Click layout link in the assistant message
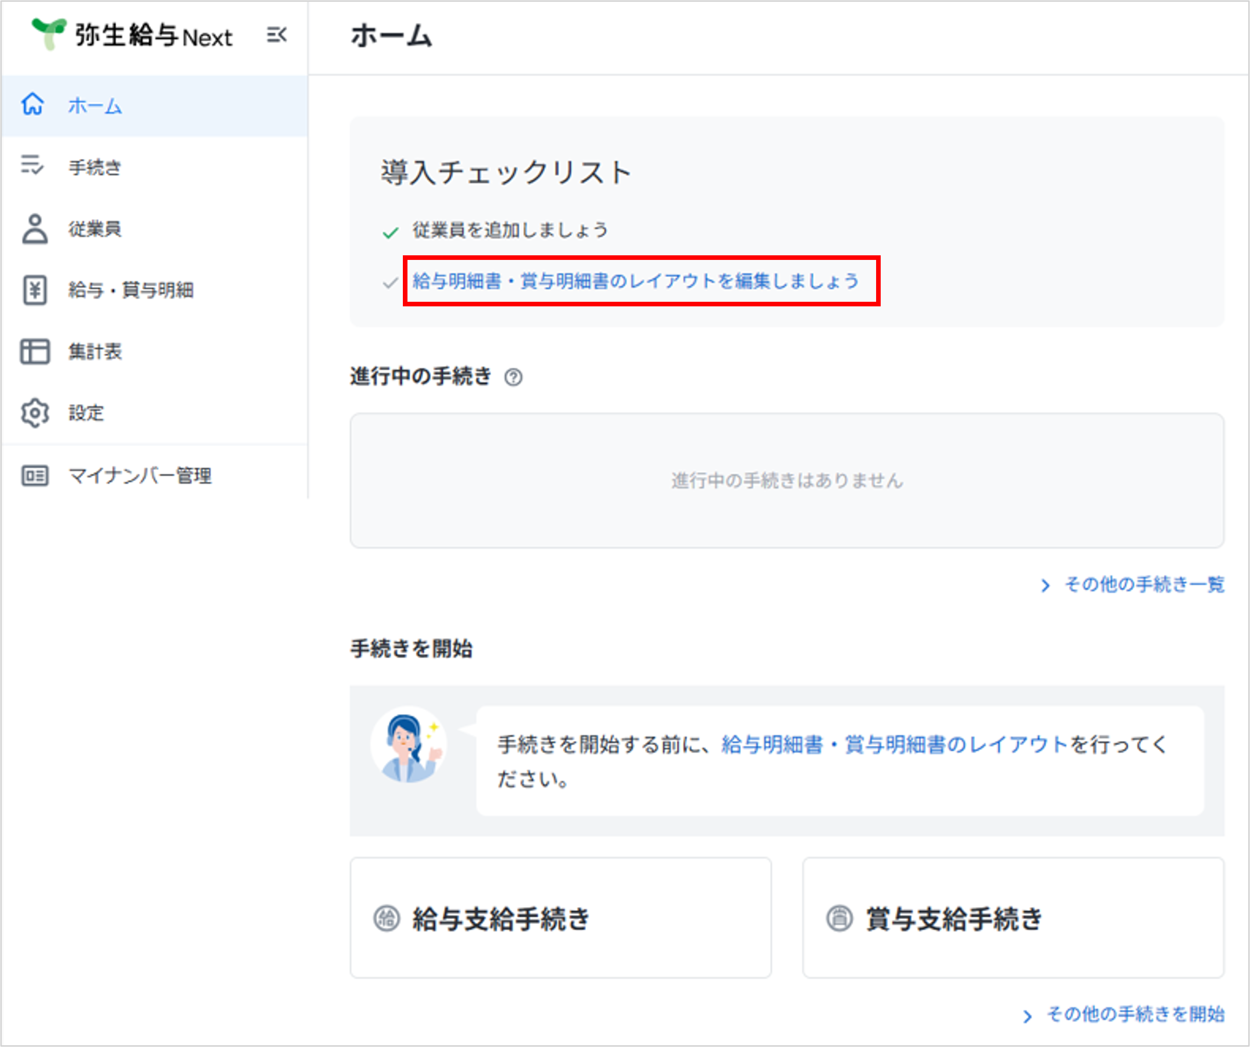Screen dimensions: 1250x1047 (x=894, y=744)
